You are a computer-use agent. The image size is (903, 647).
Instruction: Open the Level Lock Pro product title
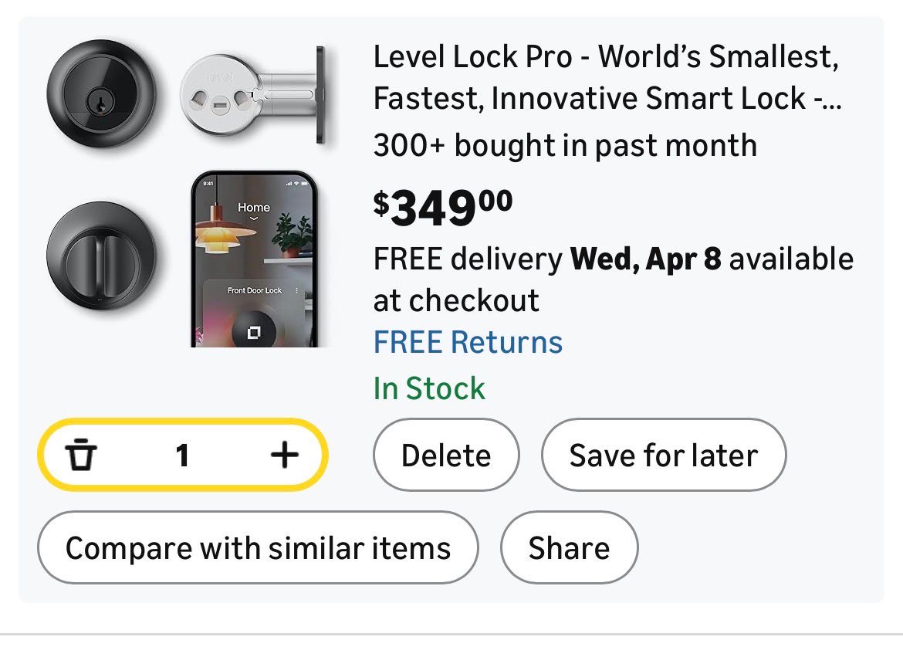pyautogui.click(x=607, y=77)
